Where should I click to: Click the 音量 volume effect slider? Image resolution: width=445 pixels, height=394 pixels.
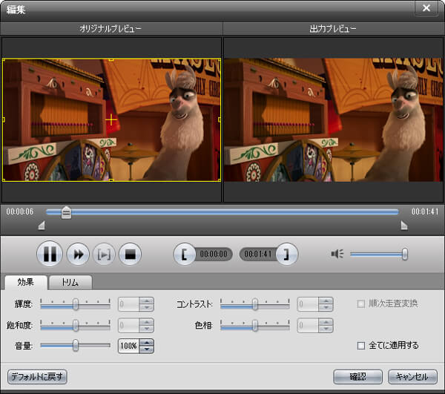pyautogui.click(x=75, y=346)
